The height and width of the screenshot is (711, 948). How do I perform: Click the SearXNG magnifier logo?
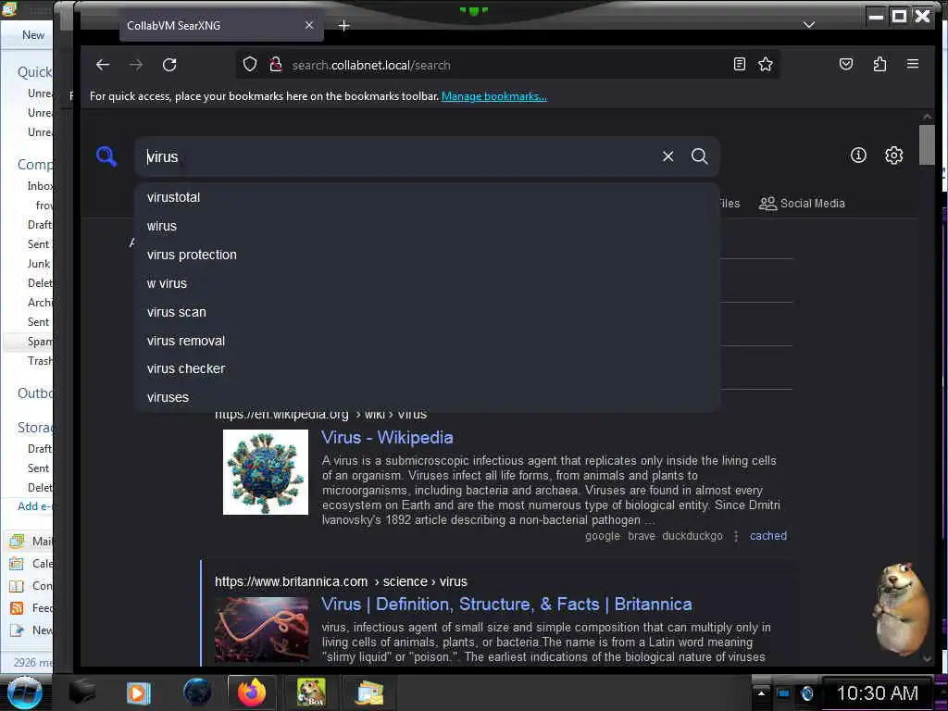pos(106,156)
